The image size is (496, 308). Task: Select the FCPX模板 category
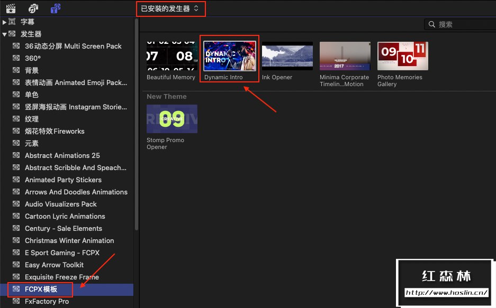click(x=67, y=289)
